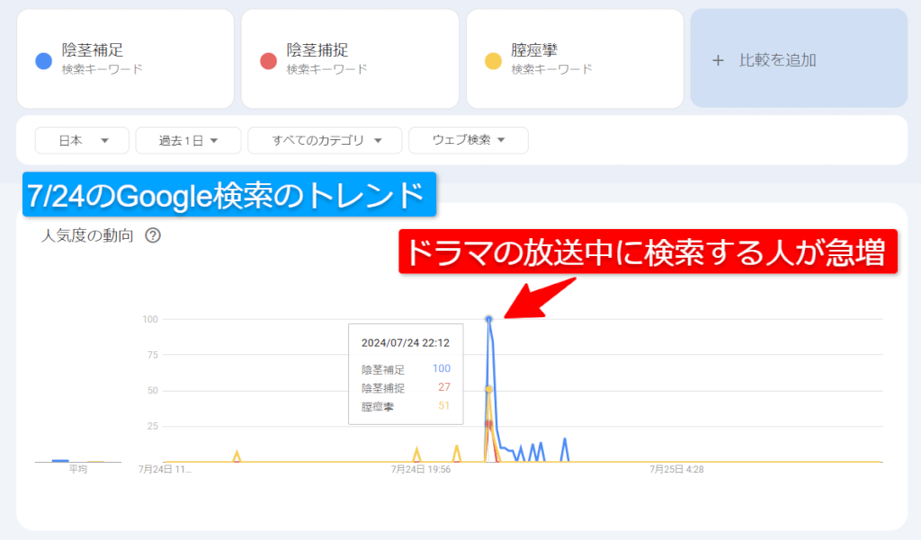
Task: Open the すべてのカテゴリ dropdown
Action: pyautogui.click(x=324, y=140)
